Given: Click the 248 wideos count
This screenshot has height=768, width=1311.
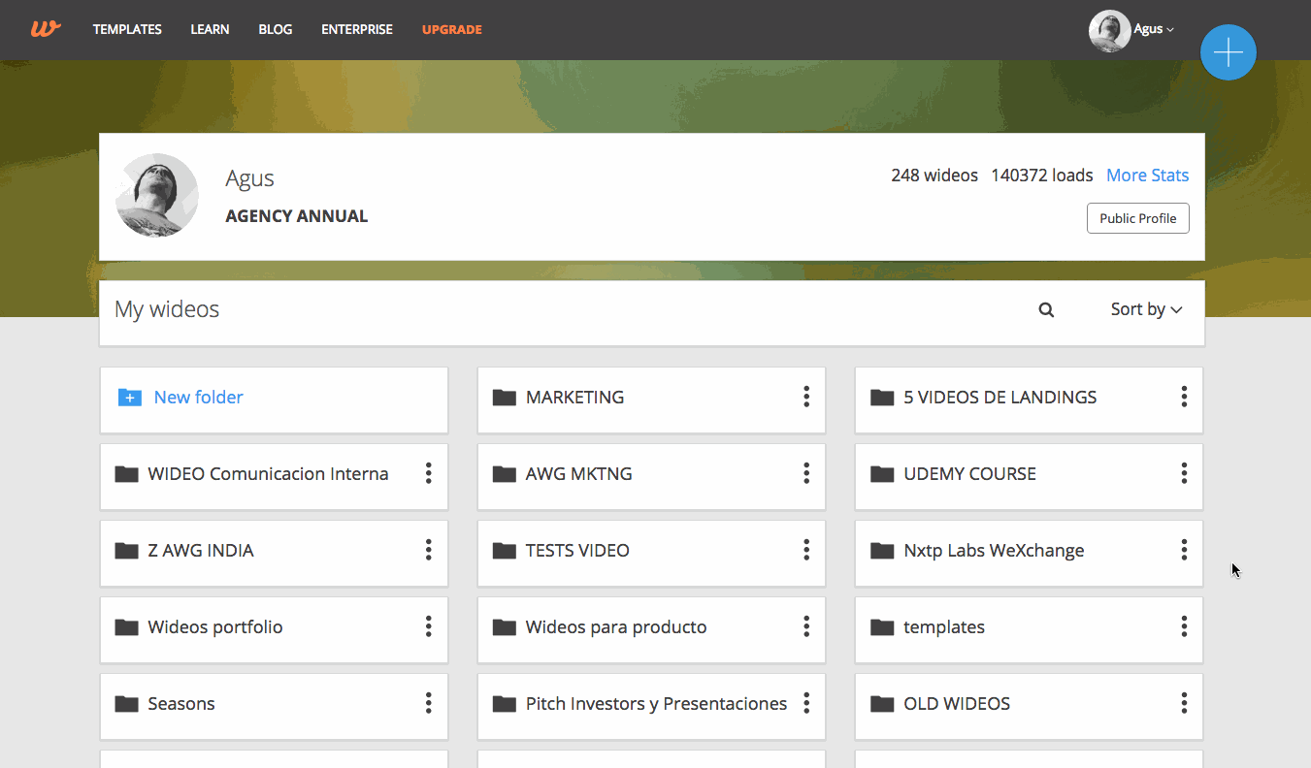Looking at the screenshot, I should 934,176.
